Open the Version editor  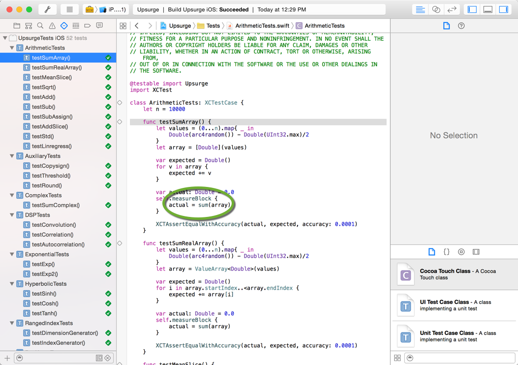tap(452, 9)
